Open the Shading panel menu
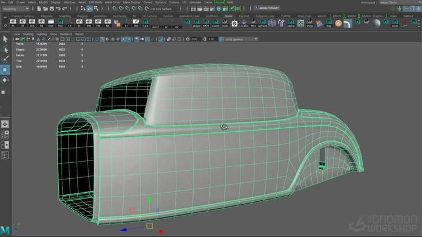This screenshot has width=422, height=237. coord(28,34)
